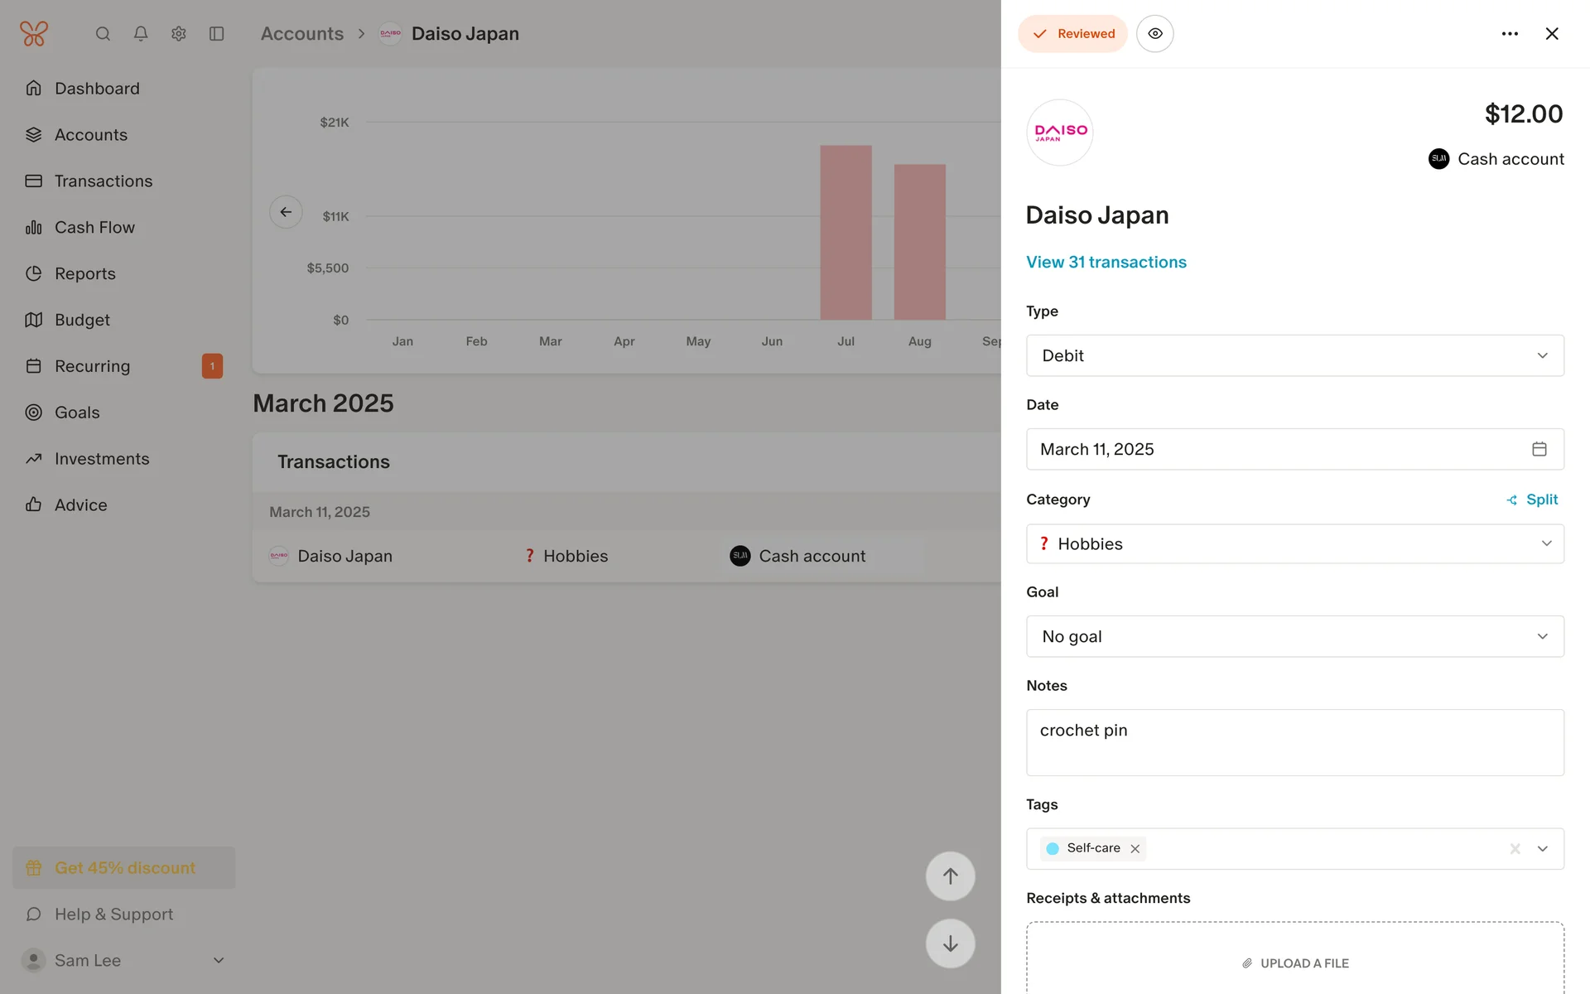Remove the Self-care tag
This screenshot has width=1590, height=994.
click(1135, 849)
